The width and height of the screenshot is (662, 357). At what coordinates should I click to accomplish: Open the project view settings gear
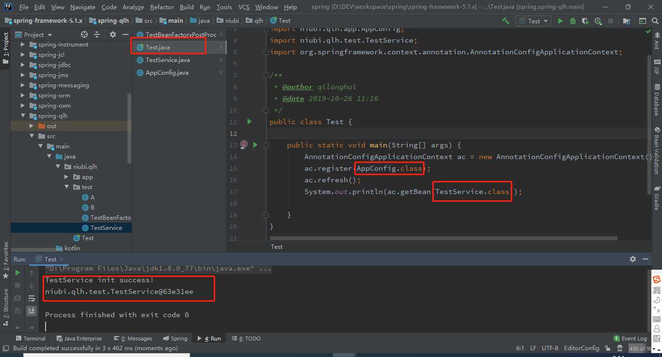tap(113, 34)
